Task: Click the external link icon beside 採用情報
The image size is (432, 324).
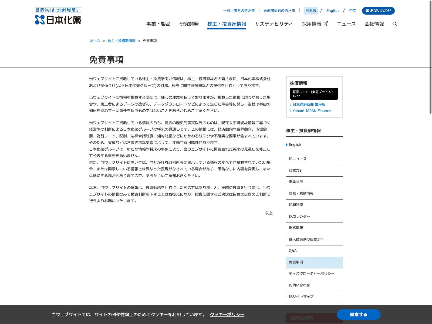Action: tap(325, 24)
